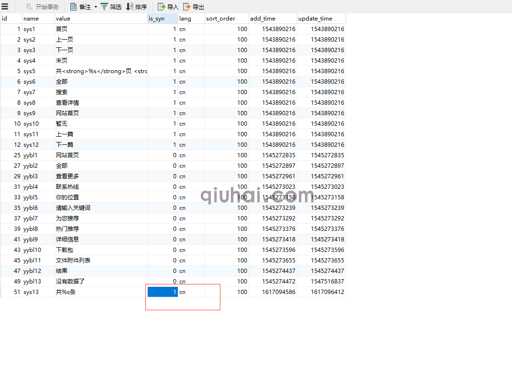This screenshot has width=512, height=392.
Task: Select the value column header
Action: point(101,19)
